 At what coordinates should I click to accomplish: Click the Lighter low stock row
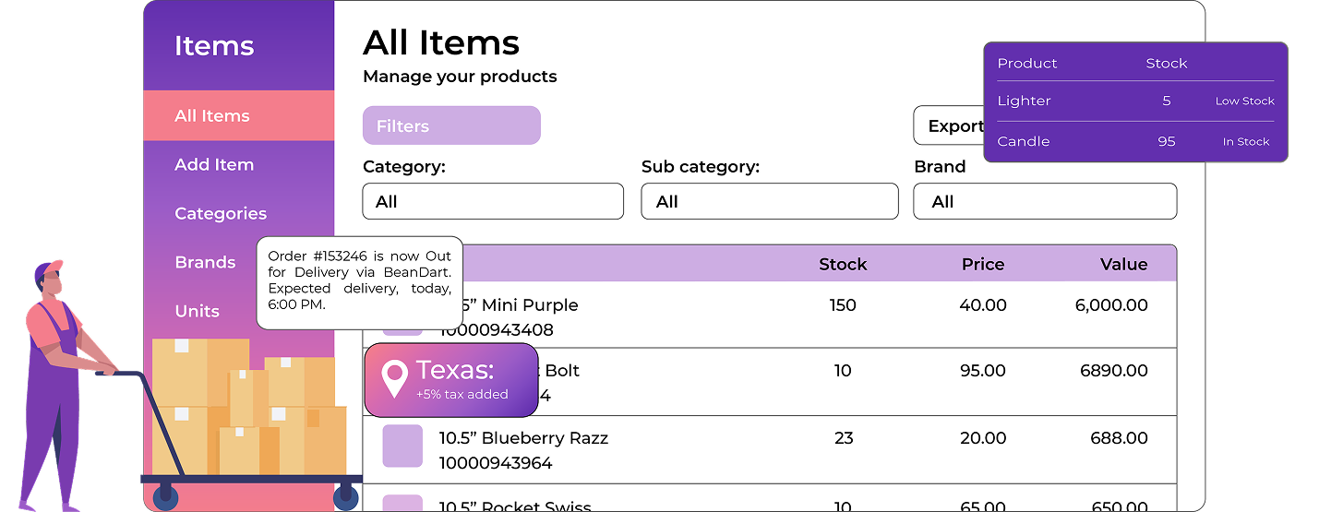point(1134,101)
